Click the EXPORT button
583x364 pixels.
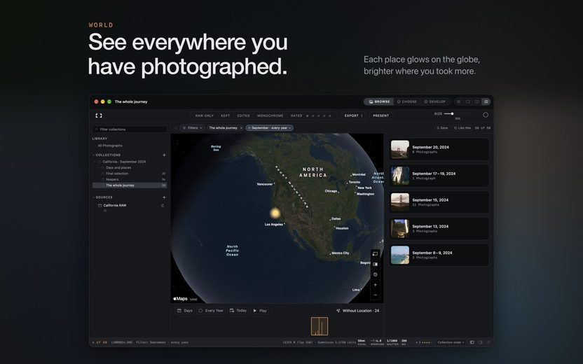pyautogui.click(x=353, y=115)
